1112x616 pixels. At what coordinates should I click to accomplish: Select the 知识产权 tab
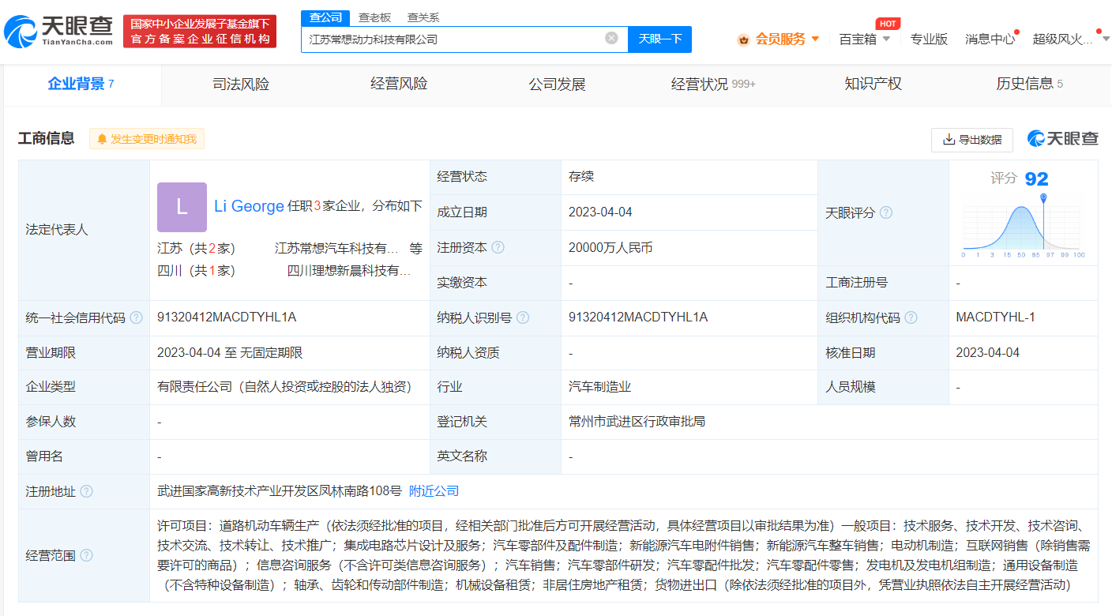(873, 84)
